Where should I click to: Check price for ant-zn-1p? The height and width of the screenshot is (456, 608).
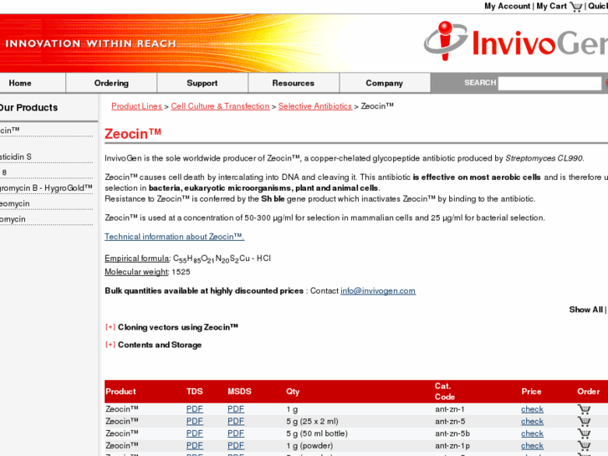(x=532, y=446)
